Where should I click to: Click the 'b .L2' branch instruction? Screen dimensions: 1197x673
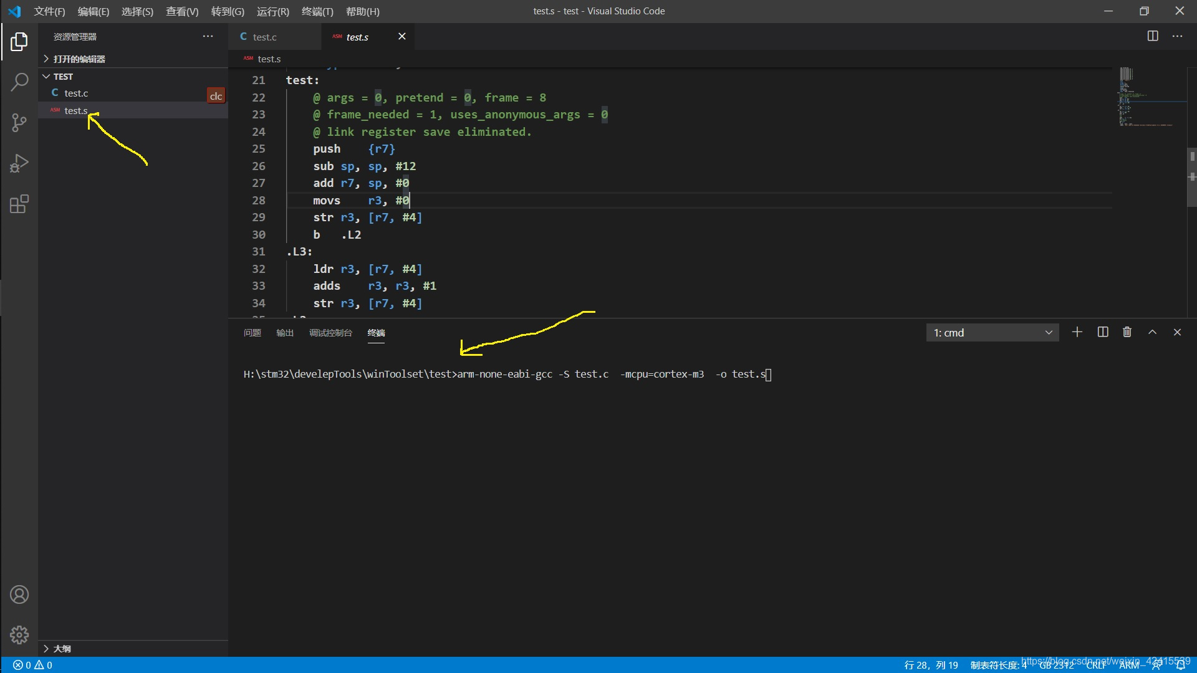coord(337,235)
